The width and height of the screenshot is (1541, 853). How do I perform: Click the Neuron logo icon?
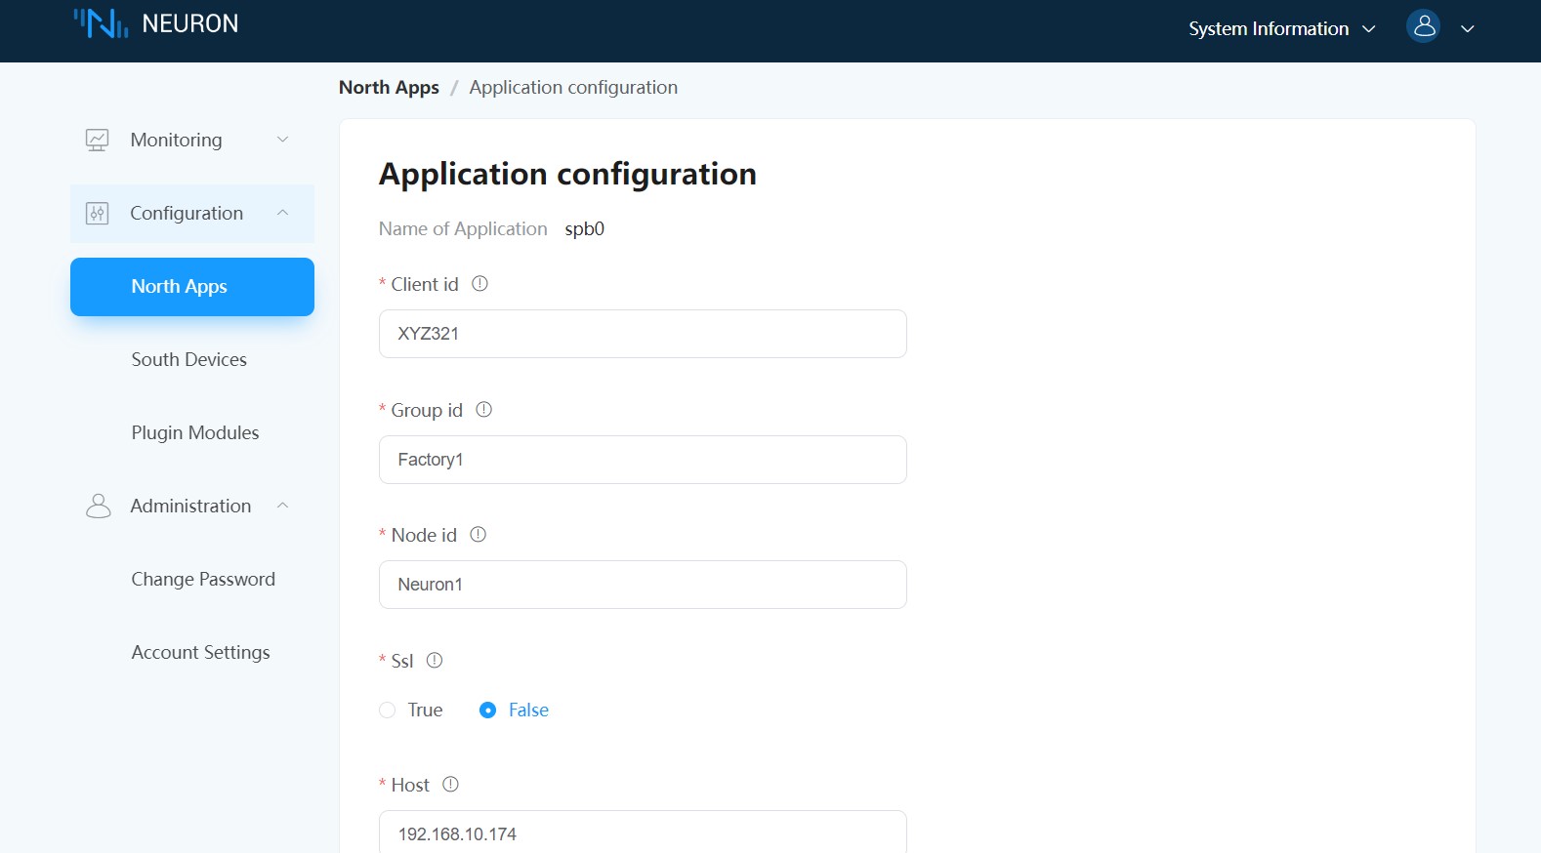pos(101,23)
